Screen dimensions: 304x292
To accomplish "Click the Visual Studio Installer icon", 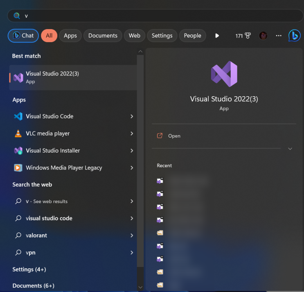I will tap(18, 151).
